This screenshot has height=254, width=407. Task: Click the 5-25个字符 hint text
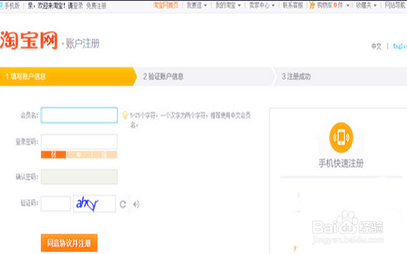pyautogui.click(x=190, y=120)
